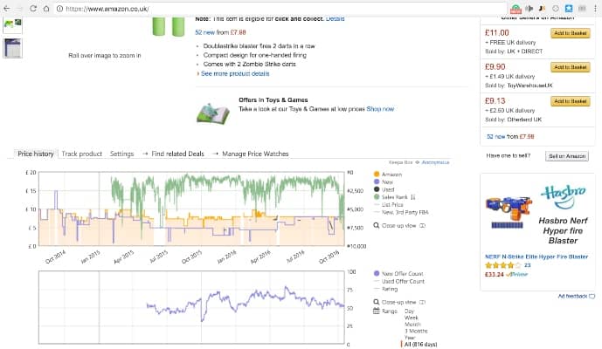Click the Hasbro logo in ad
Screen dimensions: 602x349
[x=563, y=195]
